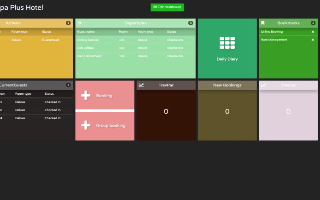Click the chart icon on dark TrevPar tile
320x200 pixels.
[141, 85]
